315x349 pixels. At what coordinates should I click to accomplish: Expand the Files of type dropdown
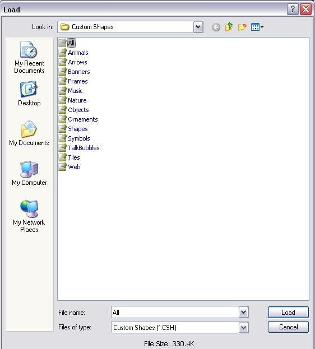[x=243, y=327]
